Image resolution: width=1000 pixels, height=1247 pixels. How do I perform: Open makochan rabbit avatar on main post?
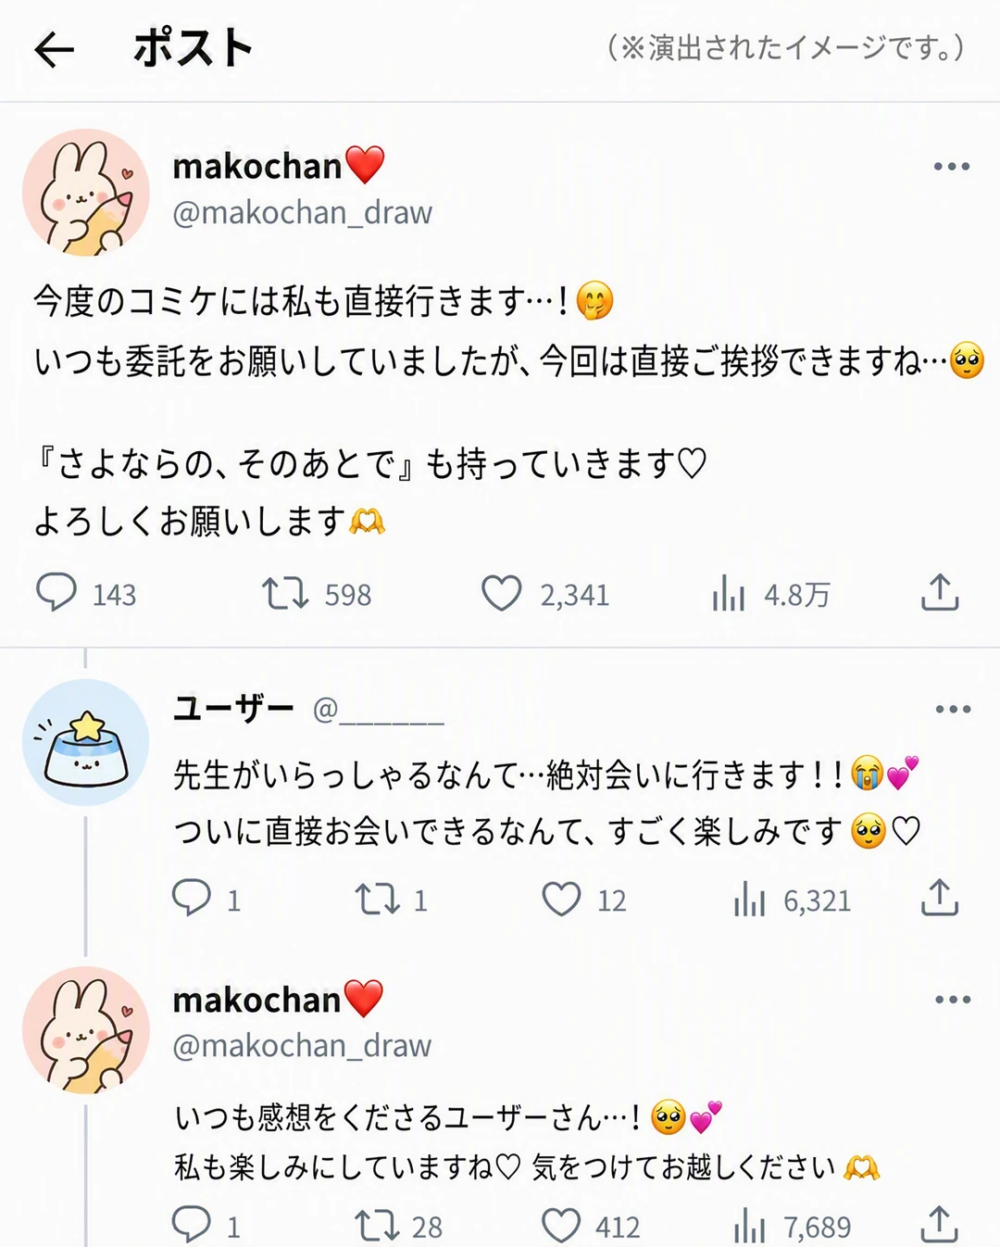(x=86, y=193)
